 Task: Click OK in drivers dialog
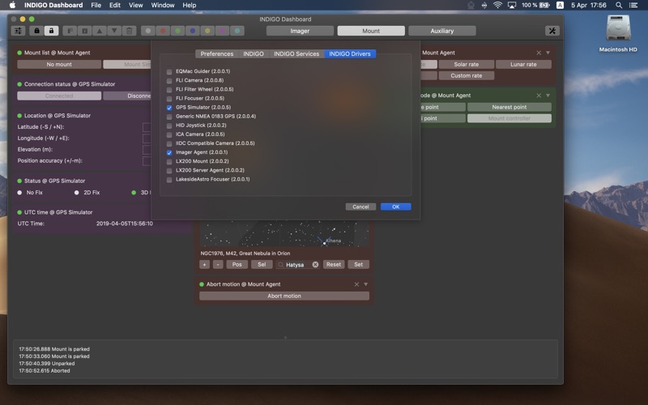pos(395,207)
